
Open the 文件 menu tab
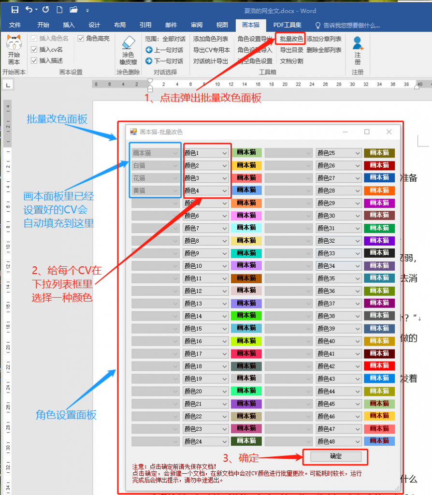[15, 25]
